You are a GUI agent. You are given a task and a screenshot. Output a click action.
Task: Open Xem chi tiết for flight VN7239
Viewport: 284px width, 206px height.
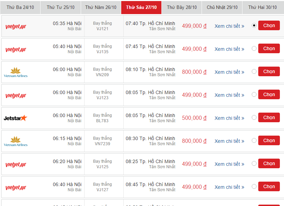click(229, 141)
